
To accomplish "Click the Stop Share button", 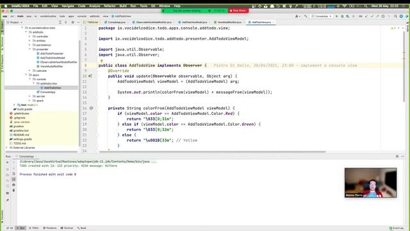I will click(x=238, y=11).
